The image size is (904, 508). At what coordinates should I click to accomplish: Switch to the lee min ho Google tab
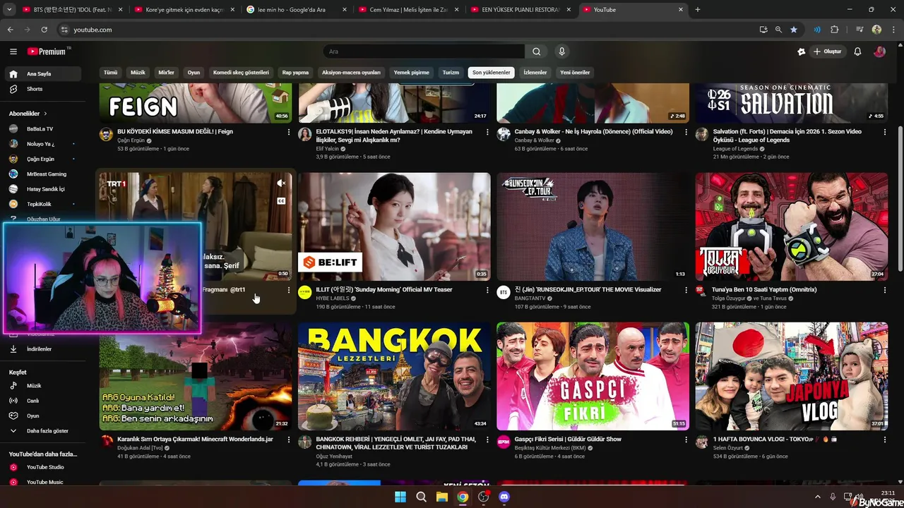(x=295, y=10)
